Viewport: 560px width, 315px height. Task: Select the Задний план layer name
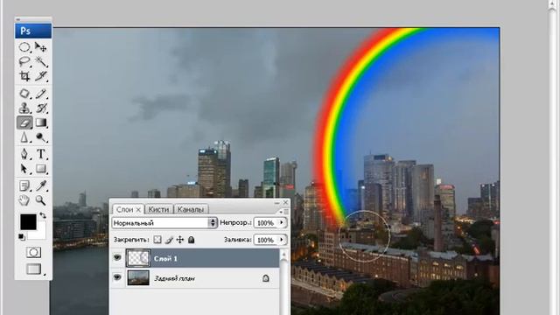[x=174, y=278]
